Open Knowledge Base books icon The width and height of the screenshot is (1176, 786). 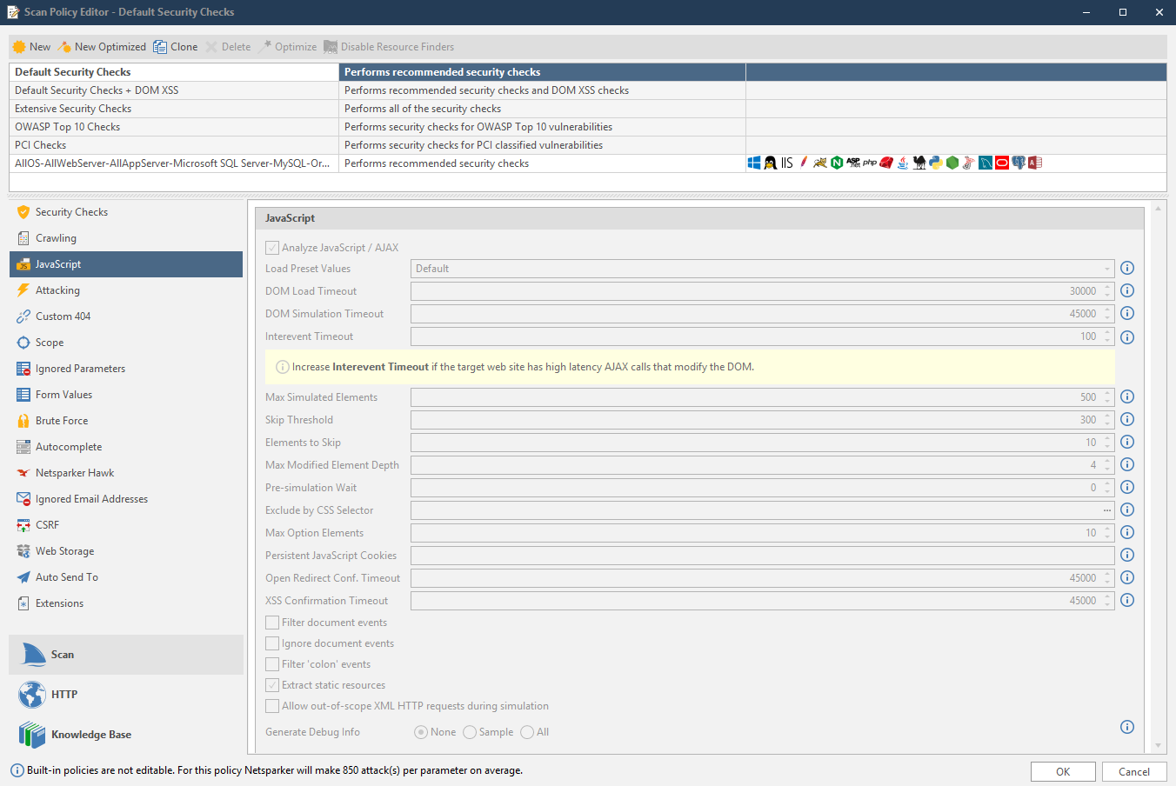(x=32, y=735)
